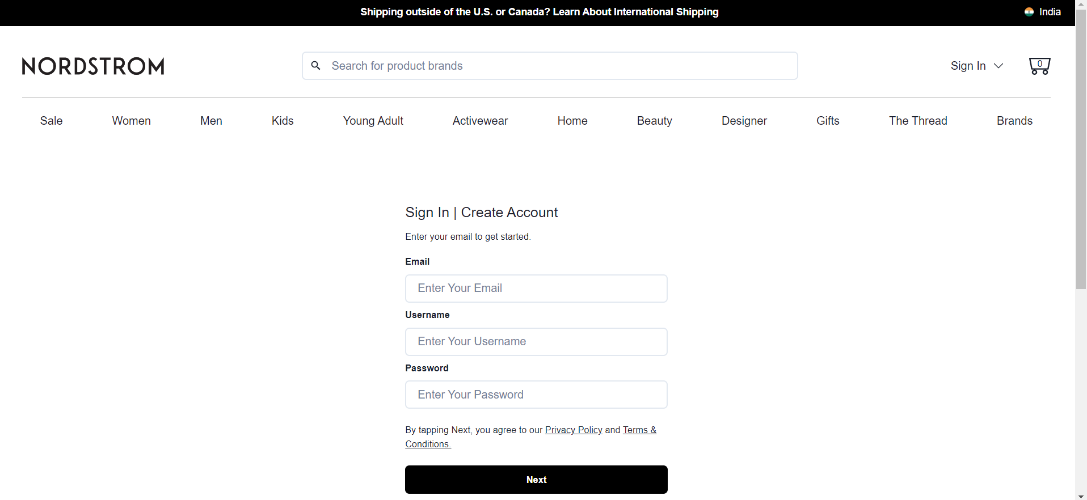The width and height of the screenshot is (1087, 500).
Task: Open the Women category
Action: (x=131, y=120)
